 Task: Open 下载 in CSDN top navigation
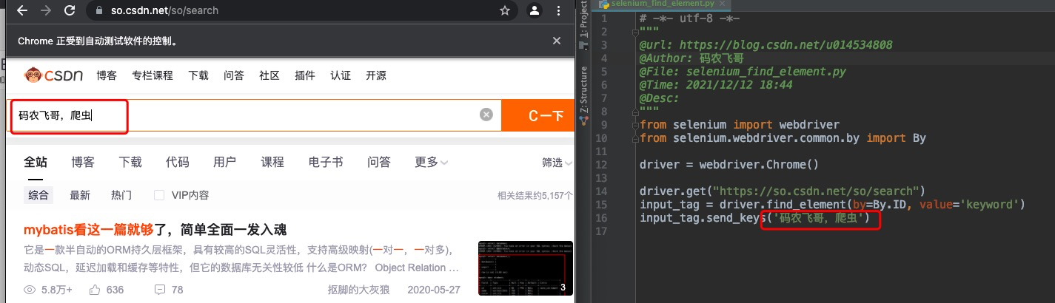(x=198, y=75)
